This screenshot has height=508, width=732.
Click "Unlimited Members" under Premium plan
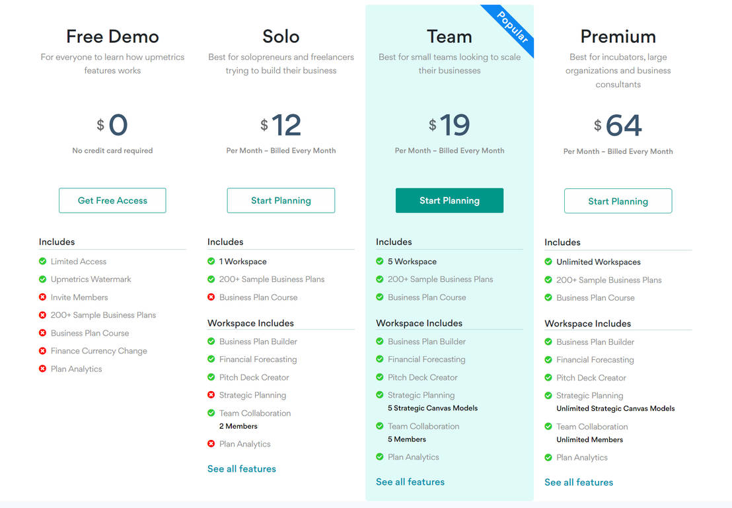tap(589, 439)
